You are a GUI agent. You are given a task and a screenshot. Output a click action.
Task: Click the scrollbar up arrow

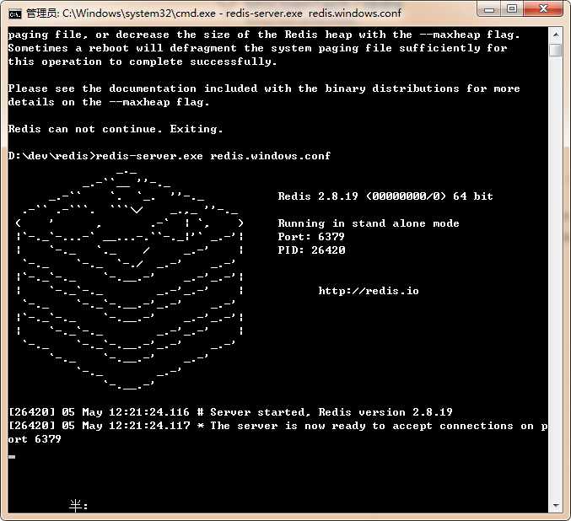tap(556, 35)
